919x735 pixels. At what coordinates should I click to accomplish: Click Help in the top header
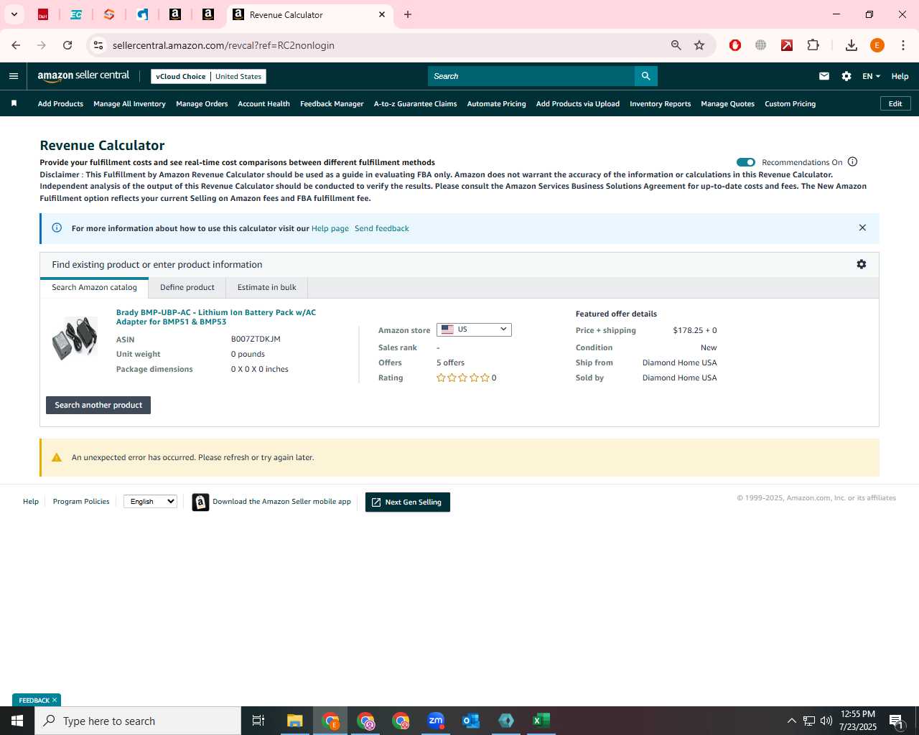900,76
